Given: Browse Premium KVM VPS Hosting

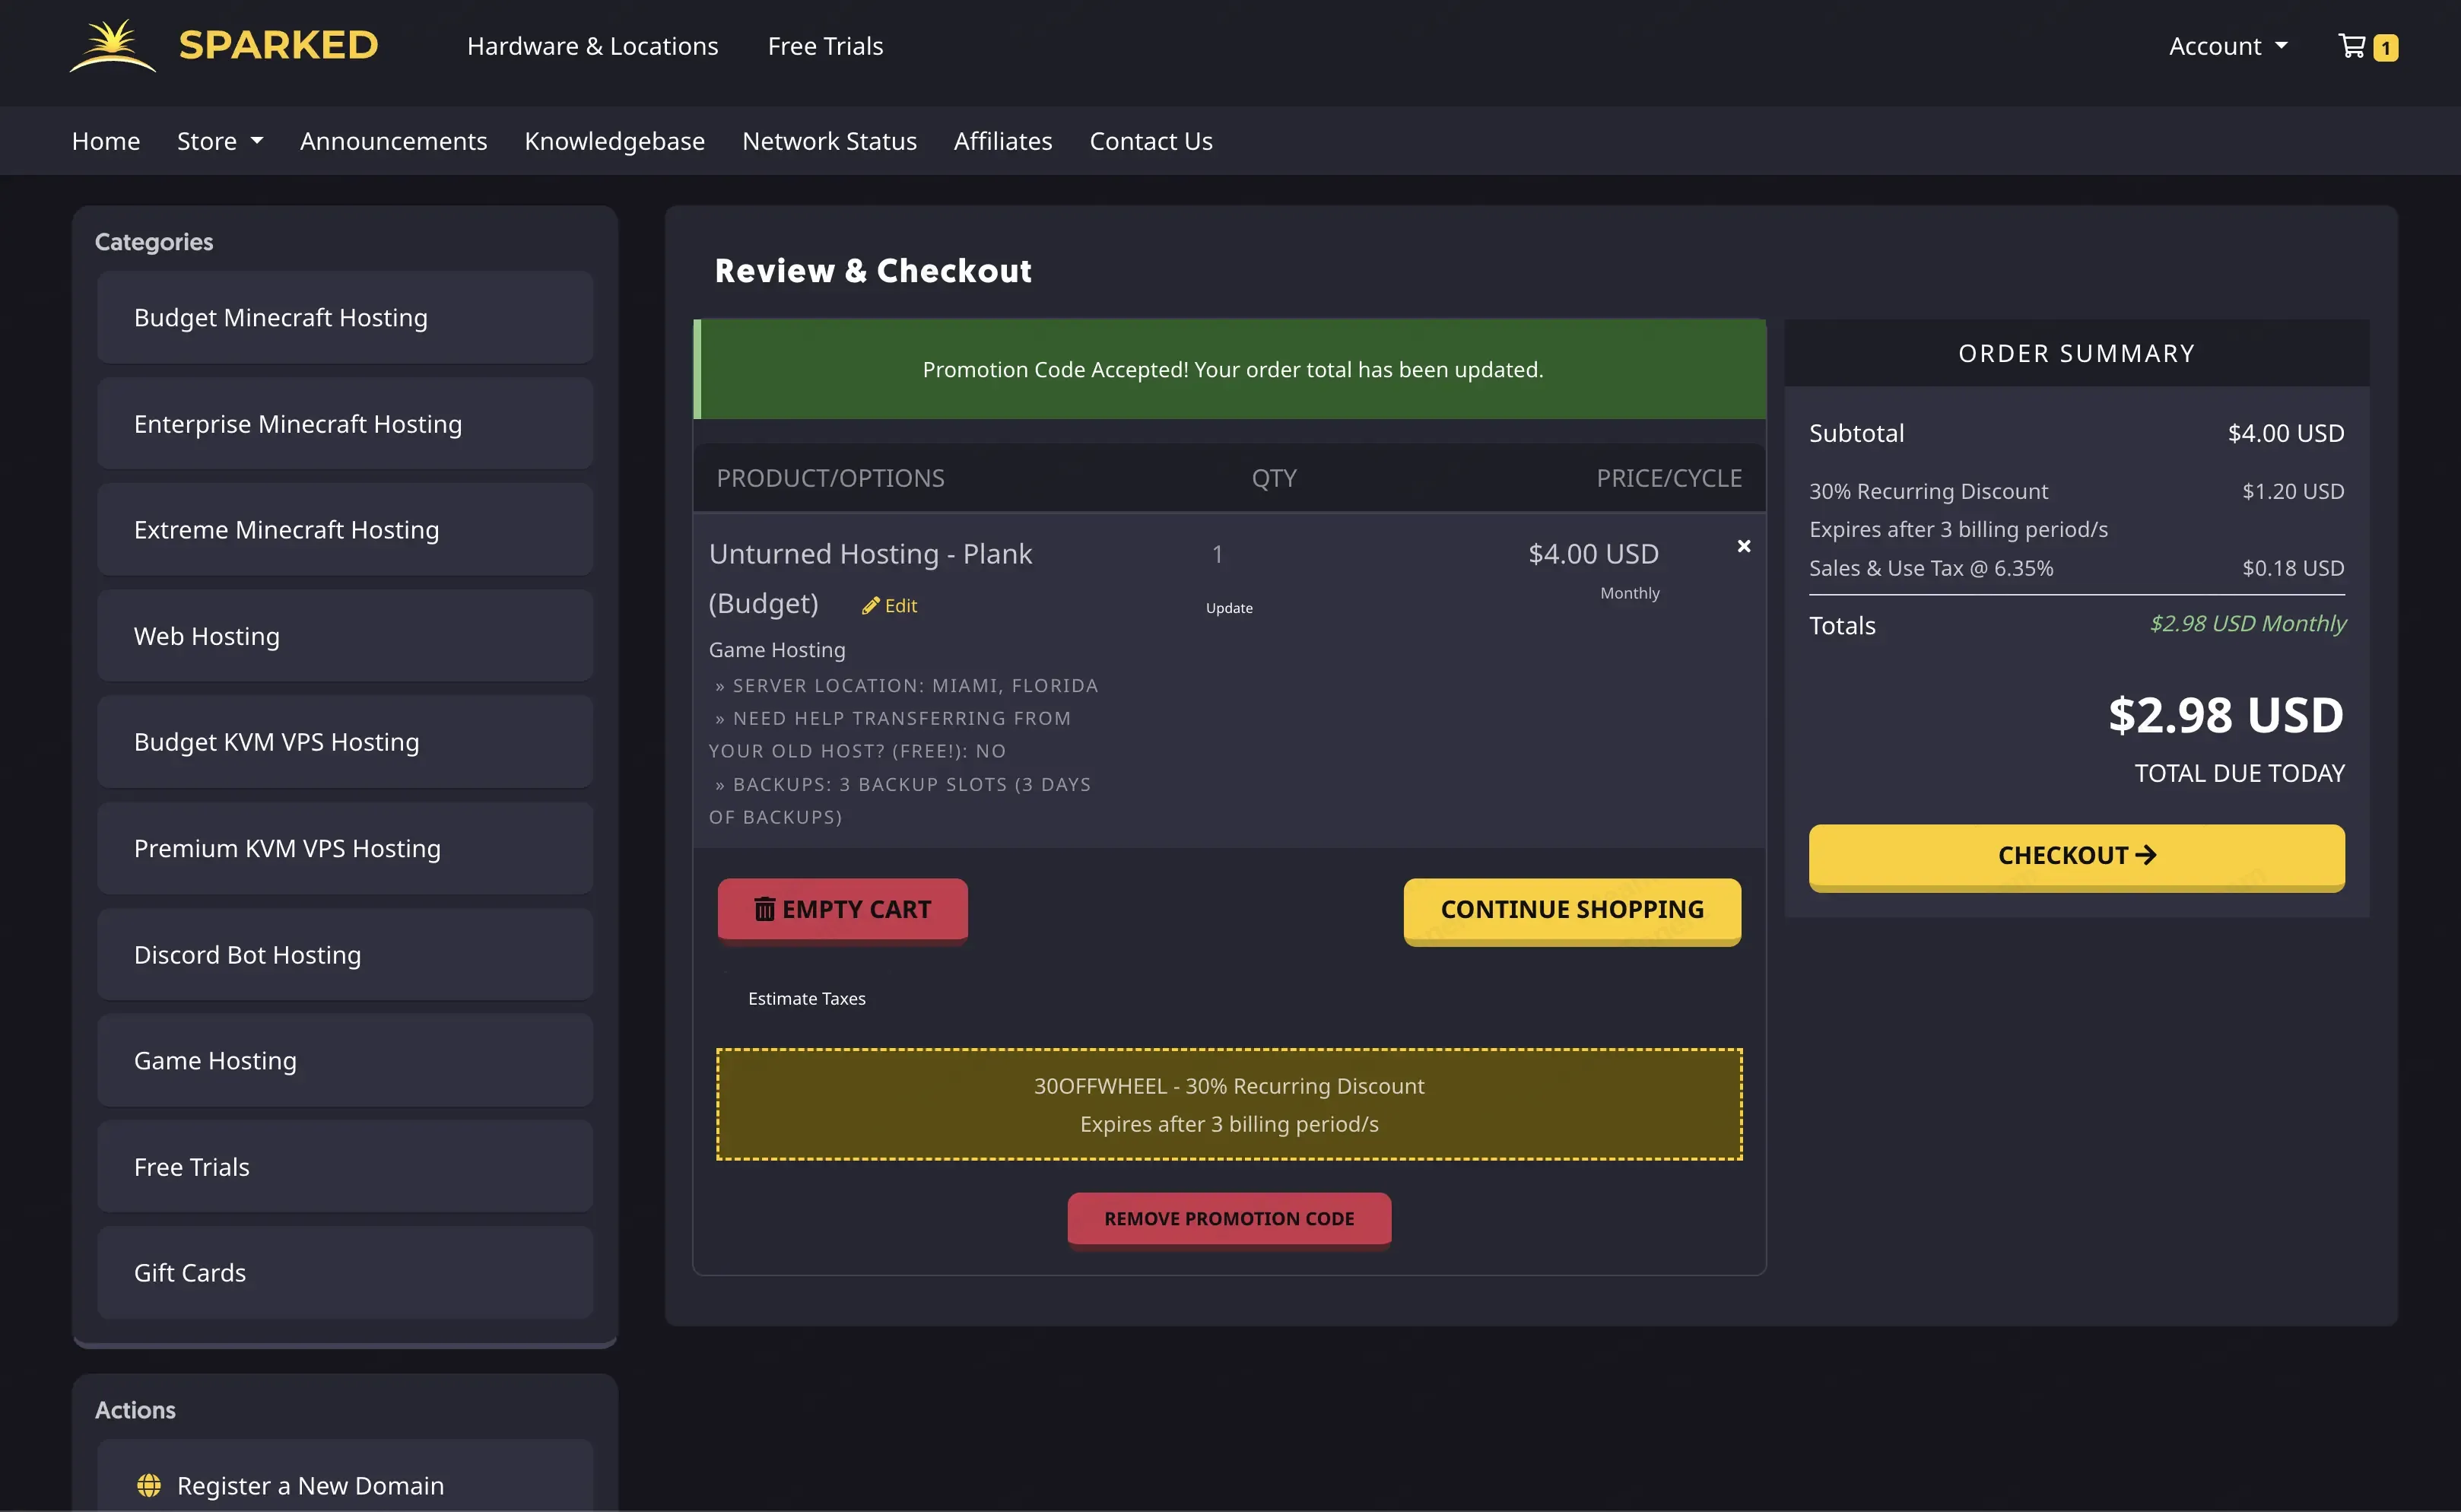Looking at the screenshot, I should click(345, 848).
